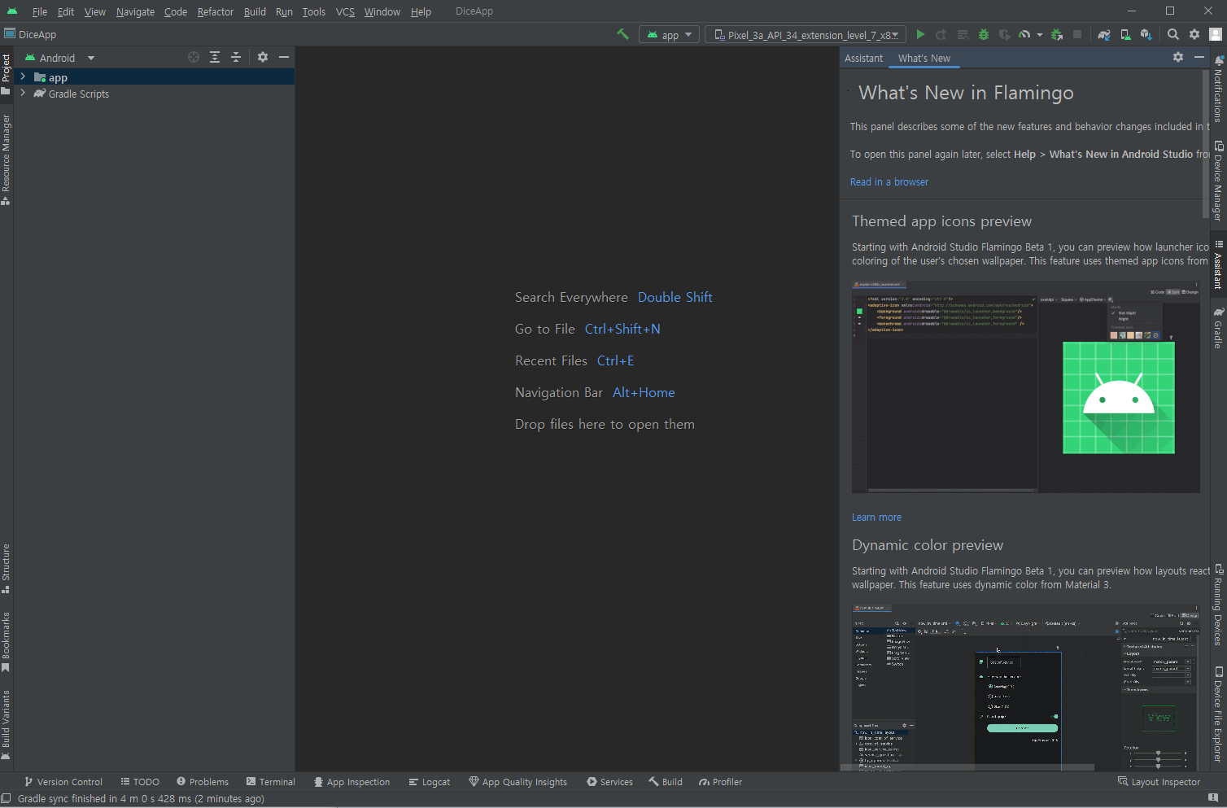Open the Terminal tool window button
The width and height of the screenshot is (1227, 808).
271,782
